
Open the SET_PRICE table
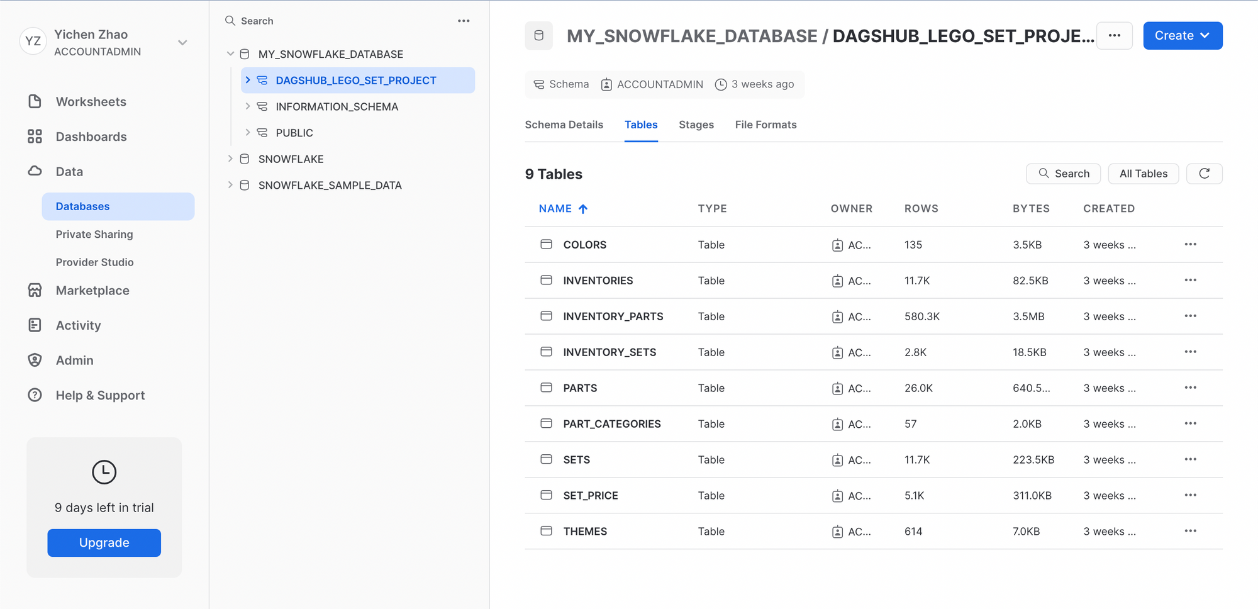pos(591,496)
